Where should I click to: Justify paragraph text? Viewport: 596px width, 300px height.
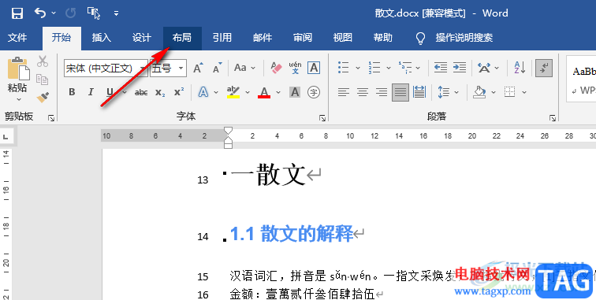coord(400,92)
